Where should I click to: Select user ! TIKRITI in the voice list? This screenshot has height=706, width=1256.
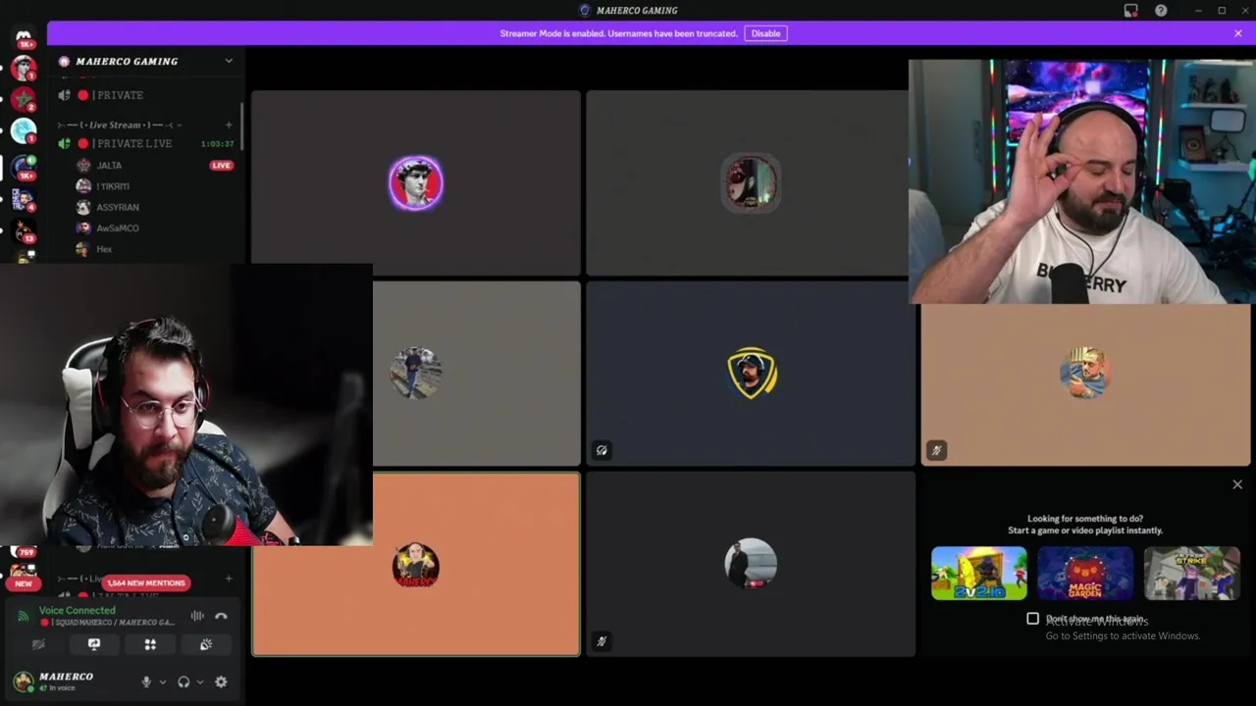pyautogui.click(x=113, y=186)
